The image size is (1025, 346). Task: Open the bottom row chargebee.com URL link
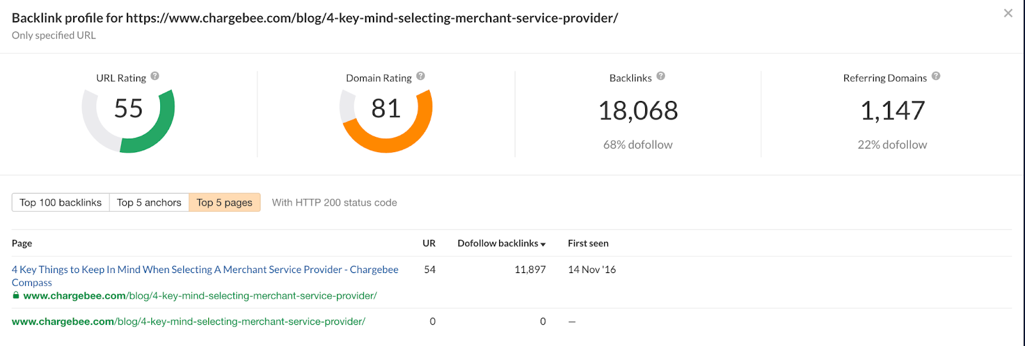pos(188,321)
